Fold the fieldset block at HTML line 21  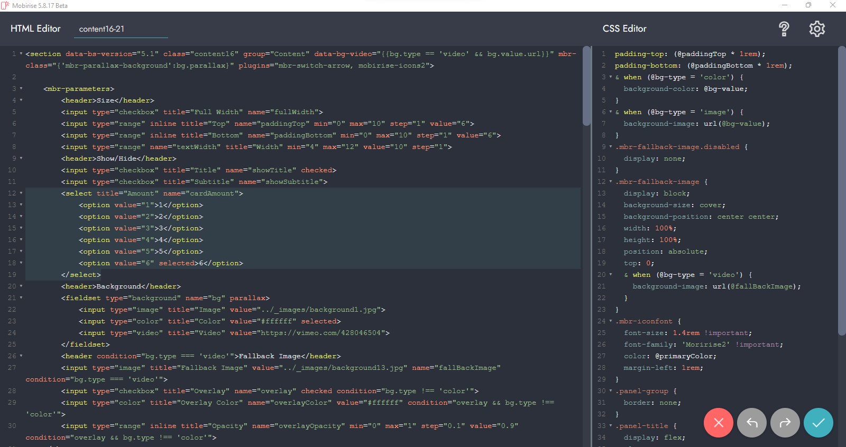point(21,298)
